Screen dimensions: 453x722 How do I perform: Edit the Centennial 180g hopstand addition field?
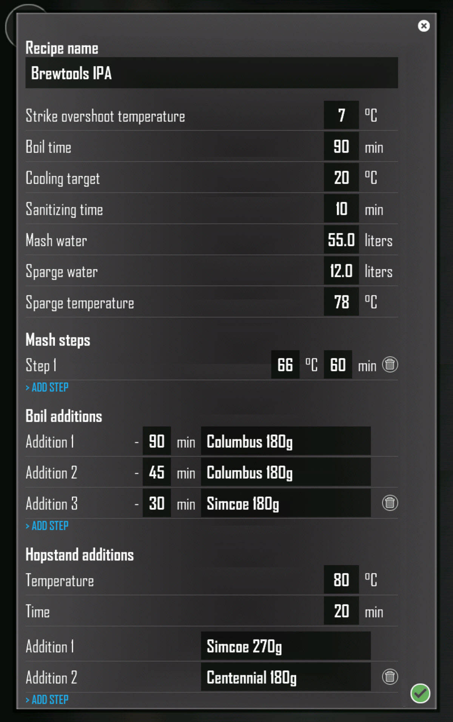[x=286, y=677]
